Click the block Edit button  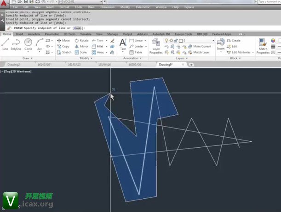click(232, 46)
